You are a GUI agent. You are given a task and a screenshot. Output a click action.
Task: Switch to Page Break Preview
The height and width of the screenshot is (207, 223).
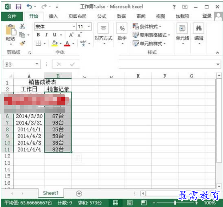[144, 203]
